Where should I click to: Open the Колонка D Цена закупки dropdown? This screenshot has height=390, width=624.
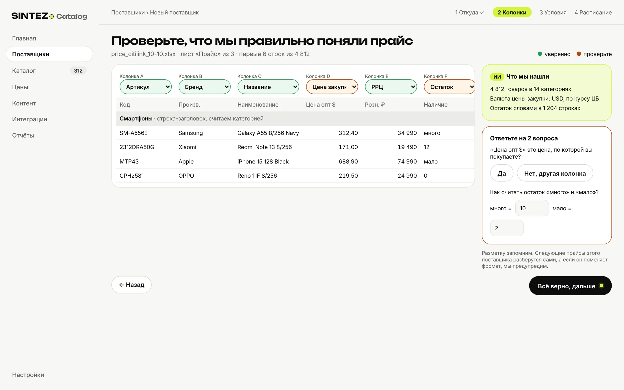[332, 87]
